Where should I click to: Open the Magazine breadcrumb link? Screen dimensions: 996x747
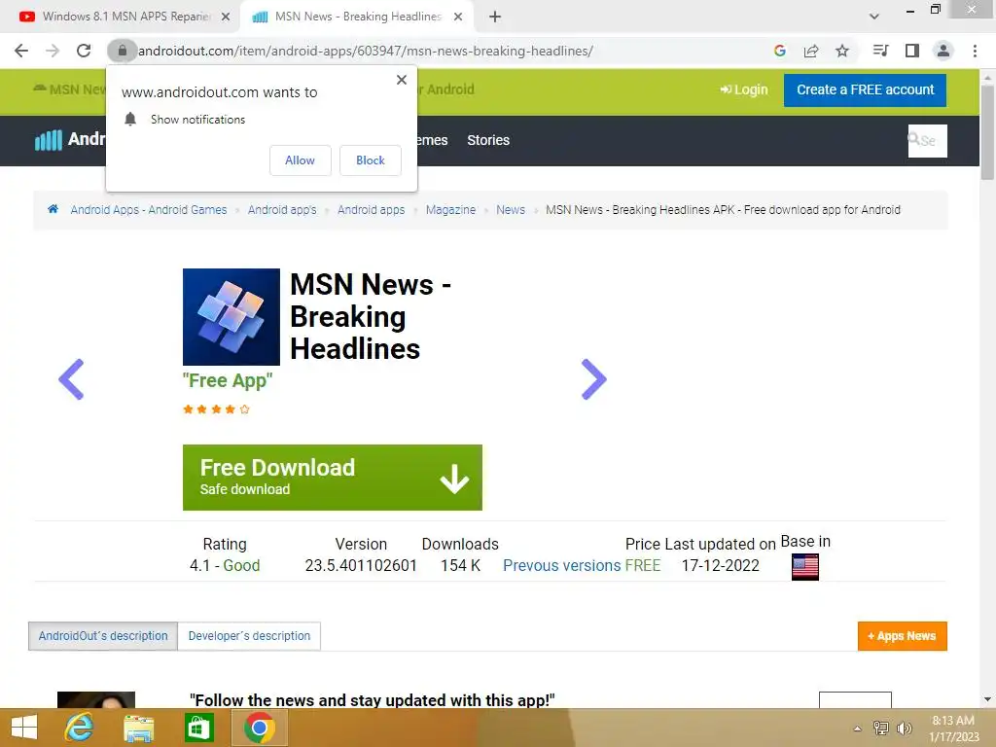pyautogui.click(x=450, y=210)
